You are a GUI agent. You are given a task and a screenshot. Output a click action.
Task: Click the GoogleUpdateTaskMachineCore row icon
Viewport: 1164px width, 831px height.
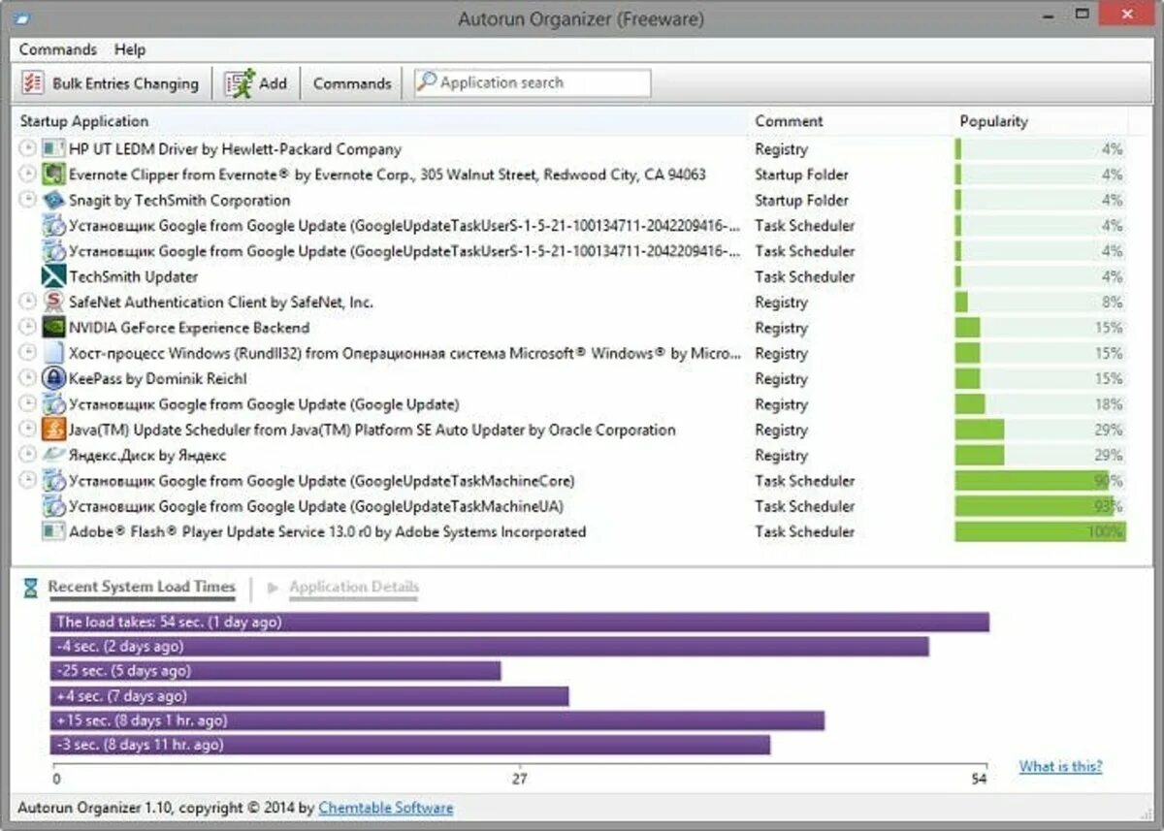click(53, 481)
